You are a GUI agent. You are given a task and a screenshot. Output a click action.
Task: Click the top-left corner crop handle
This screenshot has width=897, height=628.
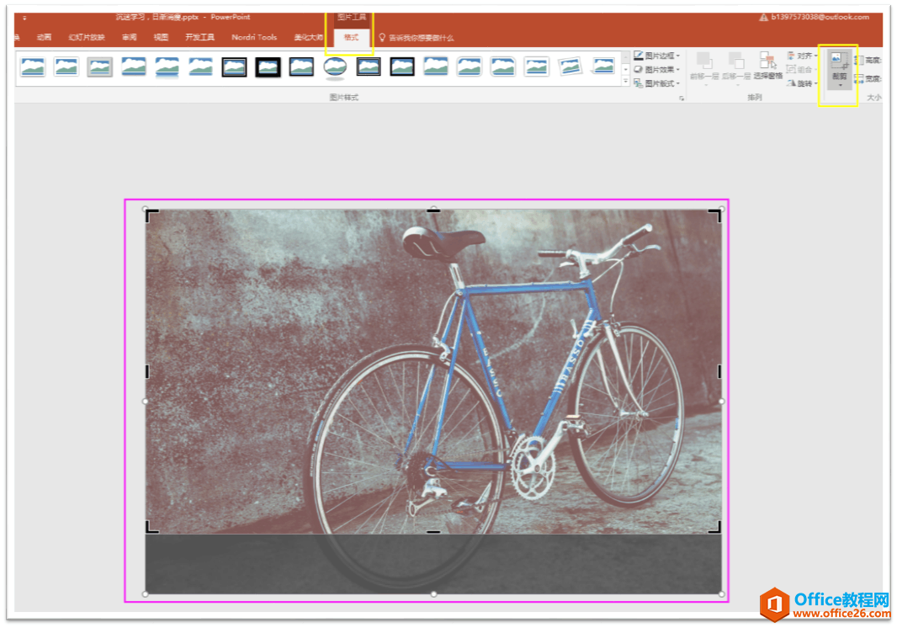point(151,215)
